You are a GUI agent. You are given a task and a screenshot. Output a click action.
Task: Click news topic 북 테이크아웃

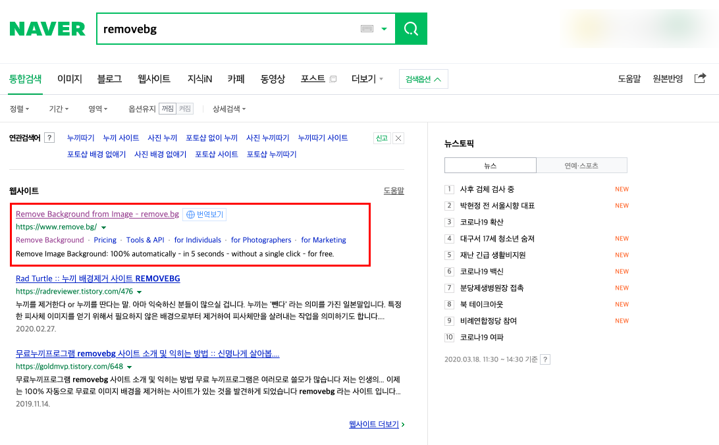tap(481, 305)
